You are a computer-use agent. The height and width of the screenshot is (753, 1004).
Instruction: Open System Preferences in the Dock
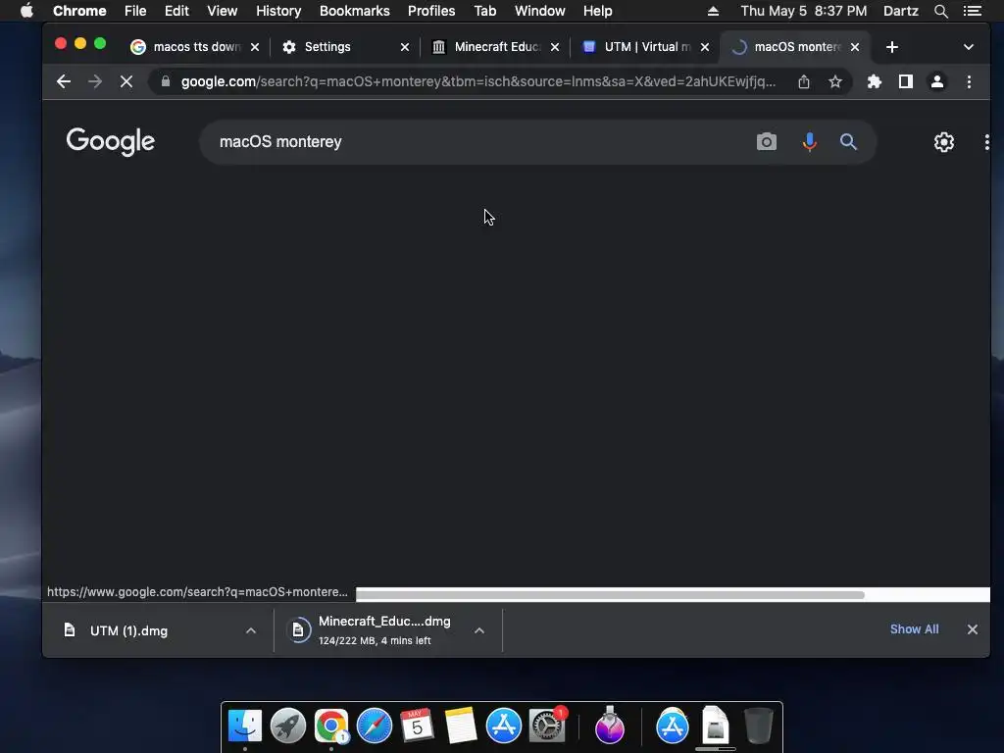click(547, 727)
